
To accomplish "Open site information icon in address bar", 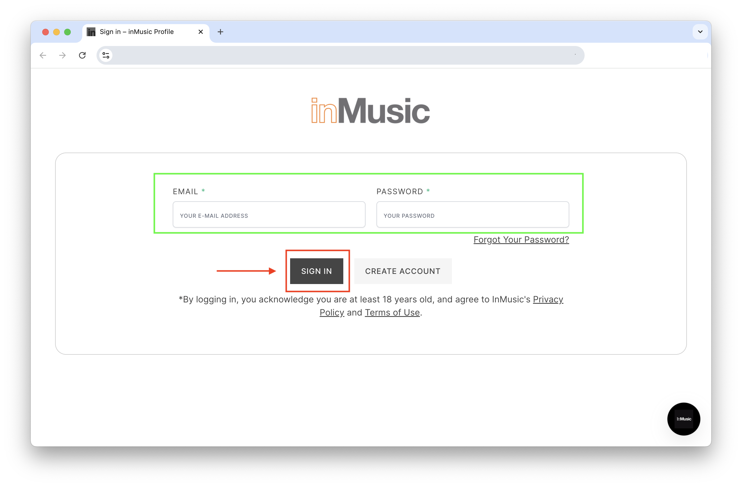I will point(106,55).
